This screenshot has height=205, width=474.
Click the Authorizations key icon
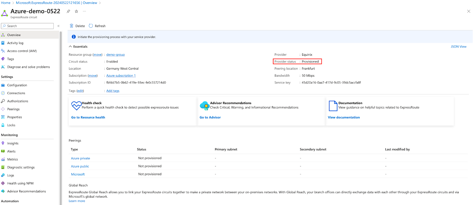[3, 101]
